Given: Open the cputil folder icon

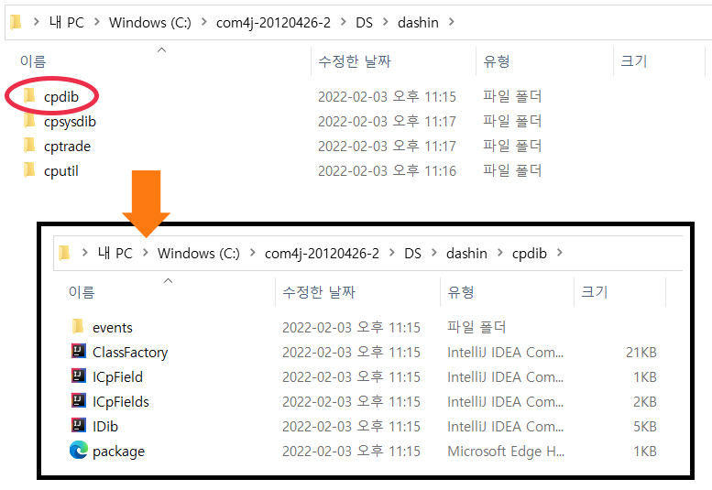Looking at the screenshot, I should 29,170.
